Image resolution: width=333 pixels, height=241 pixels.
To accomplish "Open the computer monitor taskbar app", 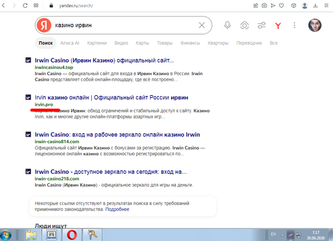I will point(51,235).
